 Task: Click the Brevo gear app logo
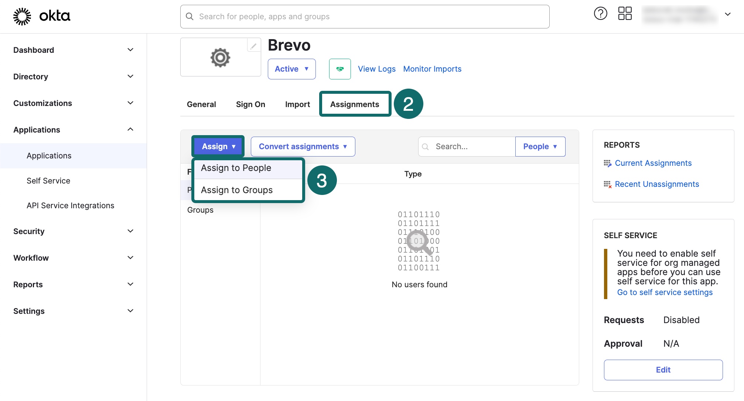(x=220, y=58)
